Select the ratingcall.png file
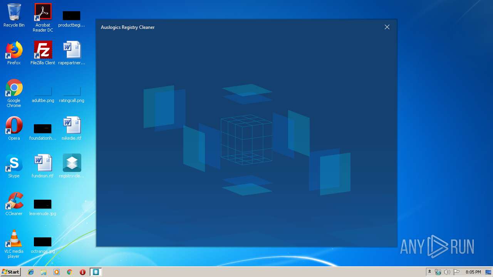 point(72,95)
